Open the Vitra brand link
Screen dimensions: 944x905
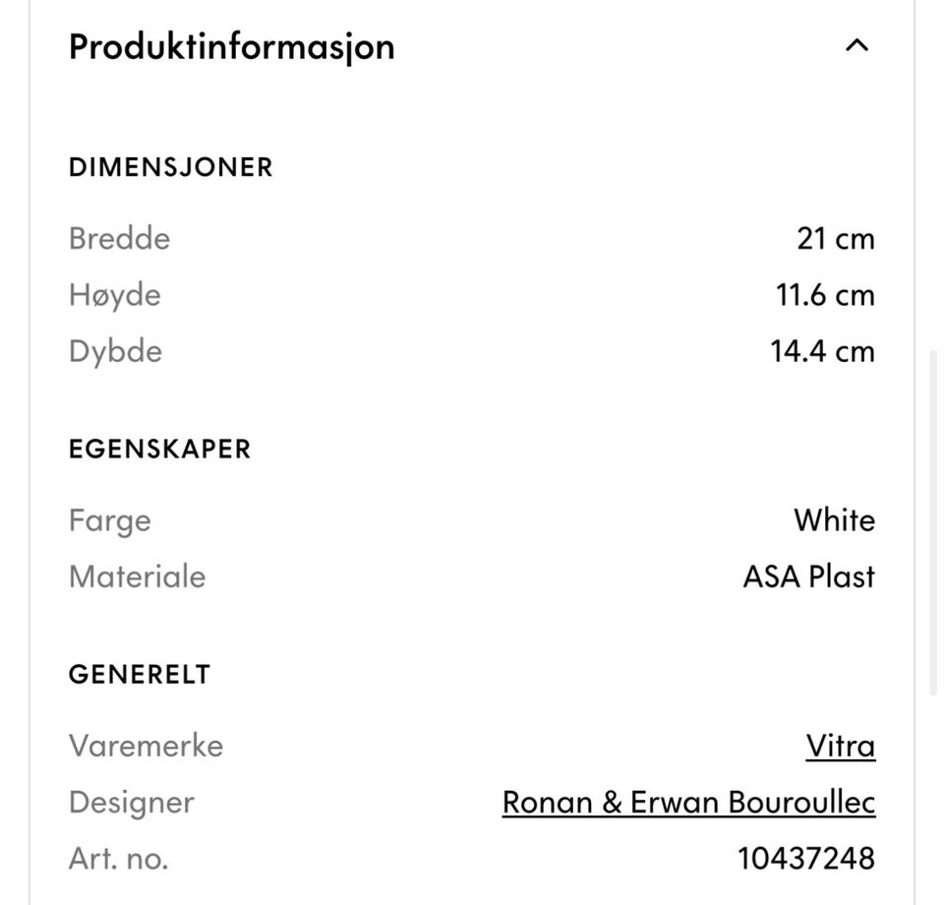tap(841, 746)
